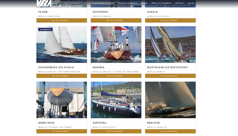Open Flash boat card via Vai alla scheda
Image resolution: width=238 pixels, height=136 pixels.
click(x=62, y=20)
